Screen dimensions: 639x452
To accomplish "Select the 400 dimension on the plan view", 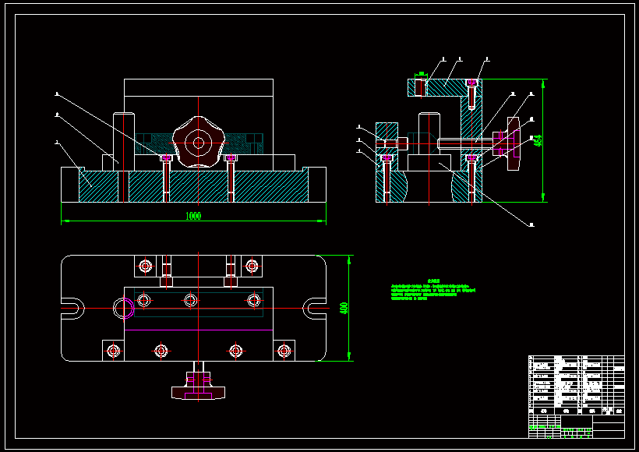I will [x=344, y=308].
